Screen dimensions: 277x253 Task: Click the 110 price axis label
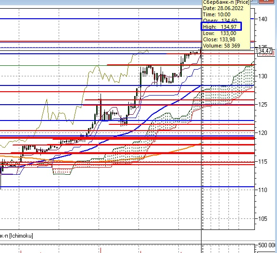click(x=263, y=190)
